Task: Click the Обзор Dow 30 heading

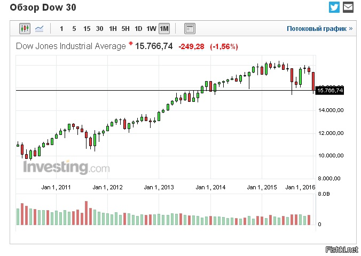Action: click(43, 7)
